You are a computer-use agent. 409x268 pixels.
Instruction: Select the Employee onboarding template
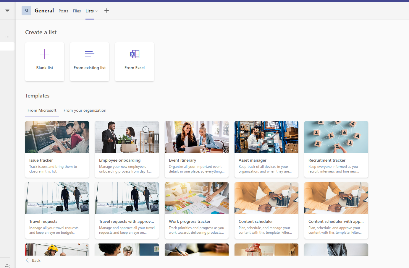tap(127, 149)
